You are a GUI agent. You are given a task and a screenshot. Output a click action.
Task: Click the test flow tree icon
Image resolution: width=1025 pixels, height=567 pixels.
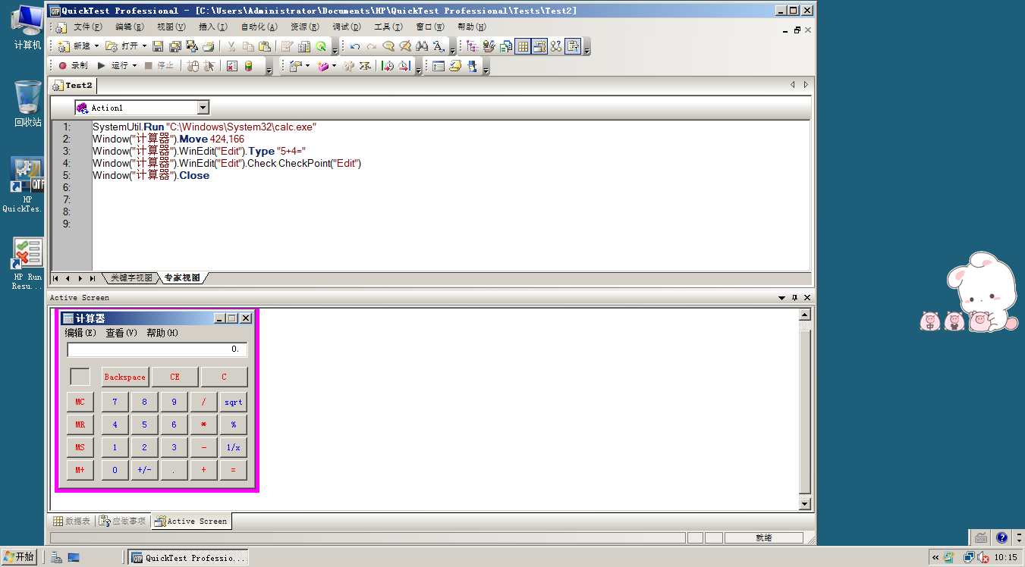coord(472,46)
